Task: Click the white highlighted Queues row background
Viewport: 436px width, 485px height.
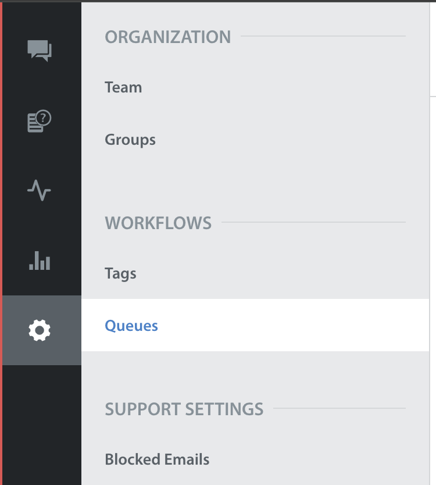Action: pos(255,325)
